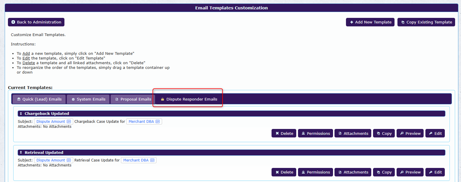Open Permissions for Chargeback Updated template
Viewport: 461px width, 182px height.
click(315, 133)
